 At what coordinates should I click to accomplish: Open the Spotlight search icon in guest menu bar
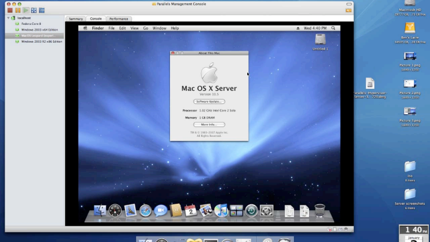click(333, 28)
